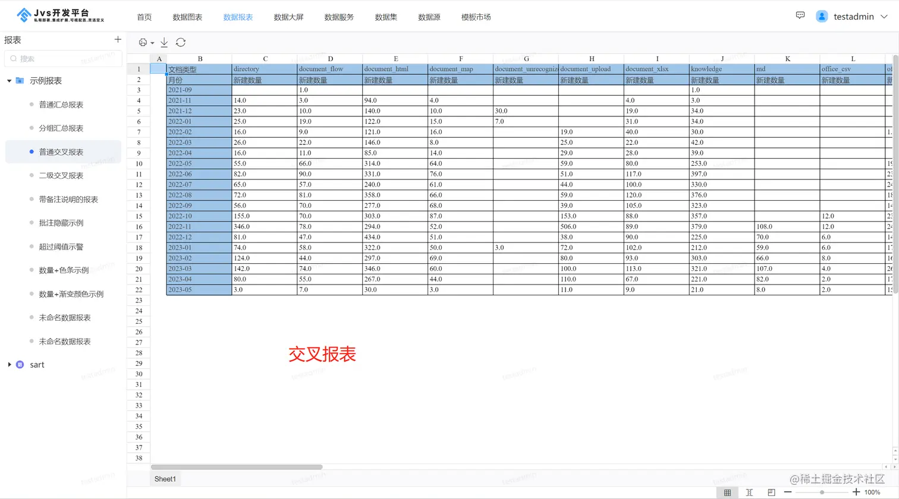Viewport: 899px width, 499px height.
Task: Open the 数据报表 tab
Action: (x=238, y=17)
